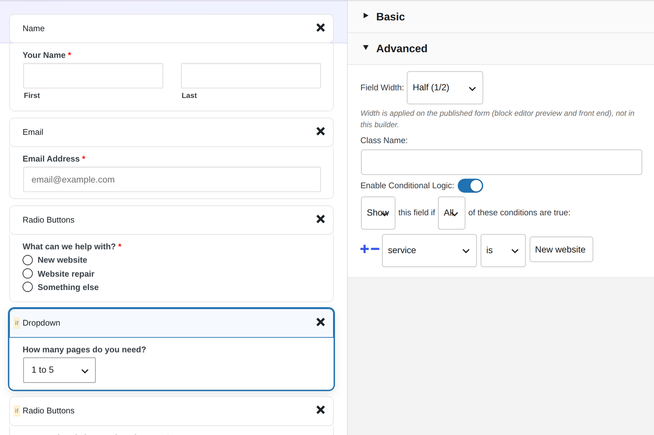This screenshot has height=435, width=654.
Task: Pick the 'Something else' radio option
Action: 28,287
